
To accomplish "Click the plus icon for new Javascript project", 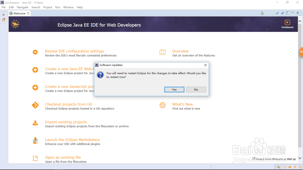I will point(35,88).
